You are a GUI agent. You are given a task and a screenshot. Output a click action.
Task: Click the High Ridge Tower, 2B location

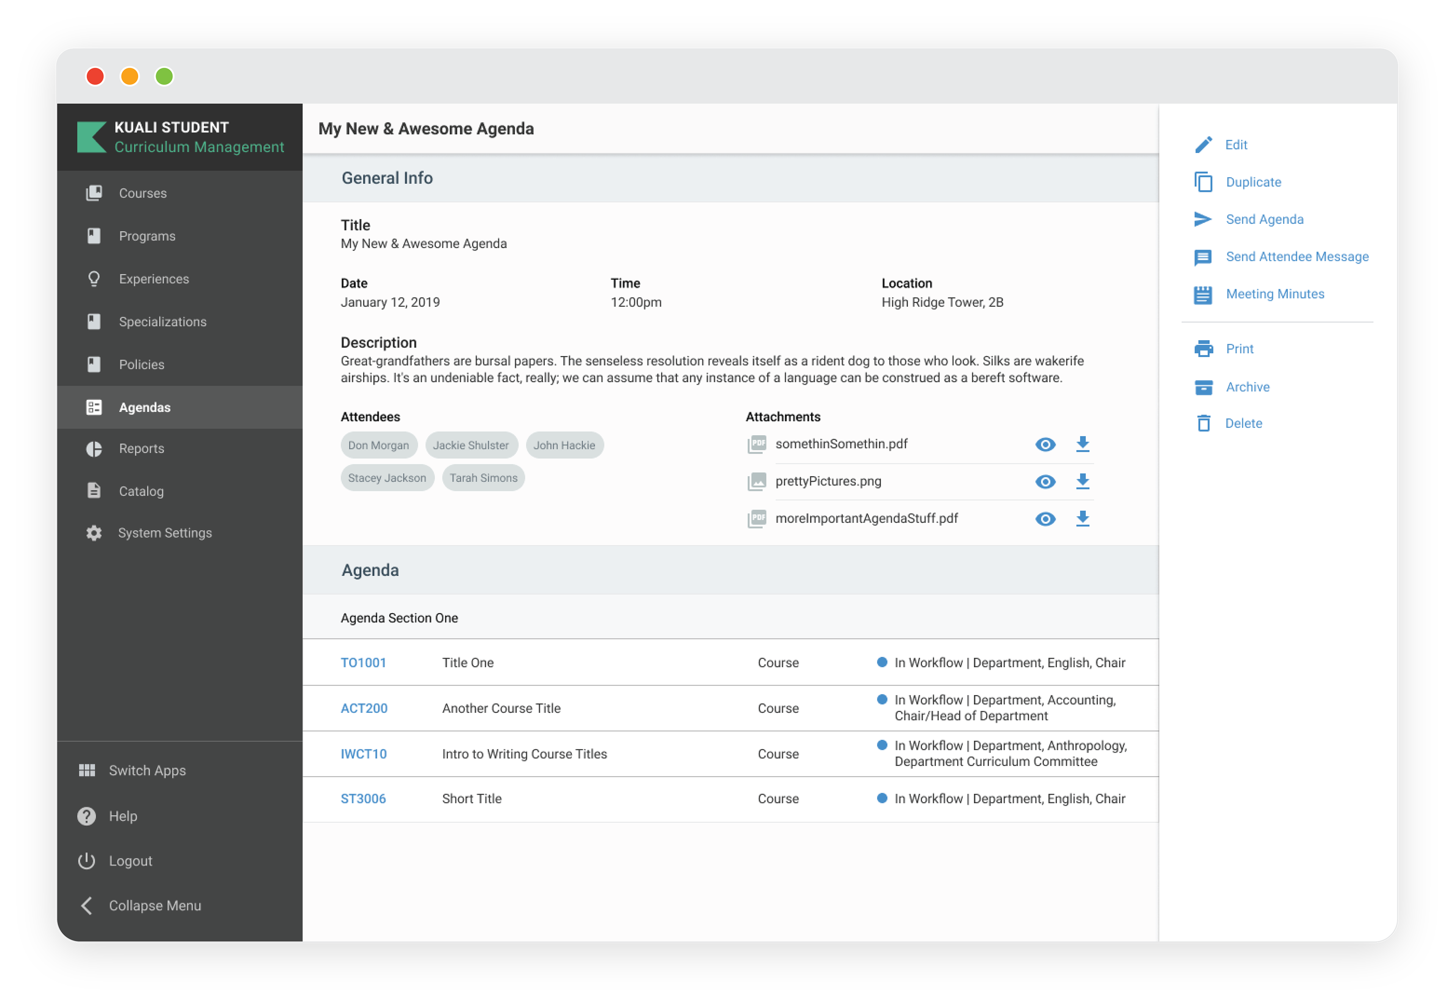[x=942, y=302]
